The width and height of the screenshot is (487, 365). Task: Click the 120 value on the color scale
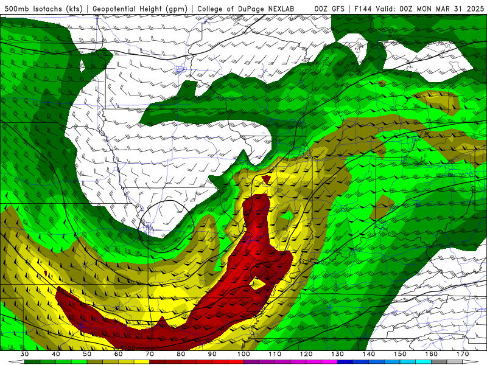point(306,354)
